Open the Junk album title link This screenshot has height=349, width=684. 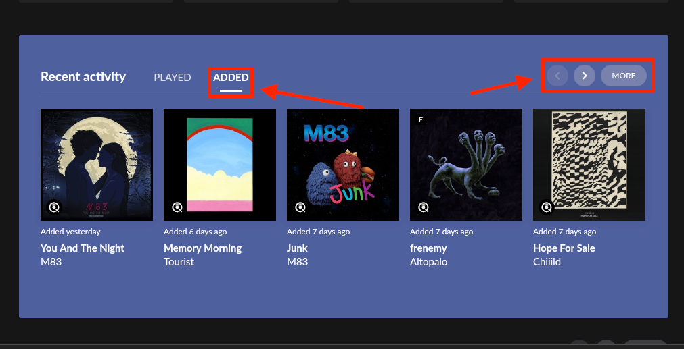pyautogui.click(x=297, y=248)
